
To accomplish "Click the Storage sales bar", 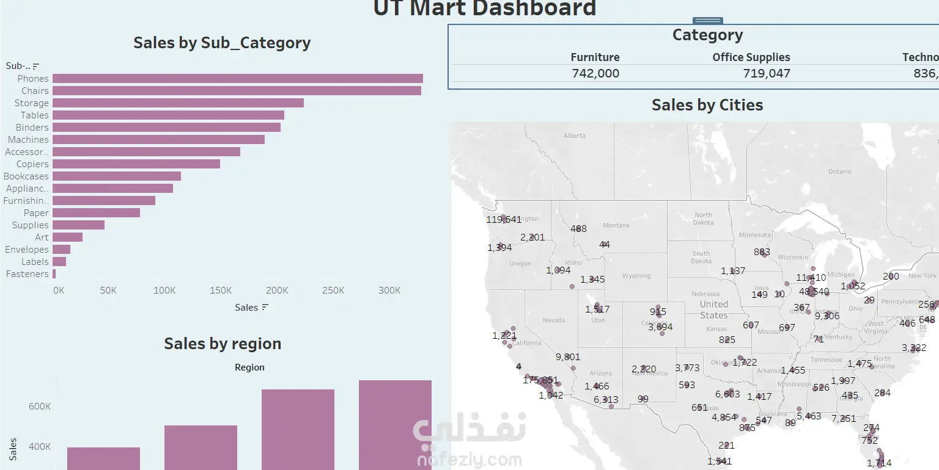I will pos(178,103).
